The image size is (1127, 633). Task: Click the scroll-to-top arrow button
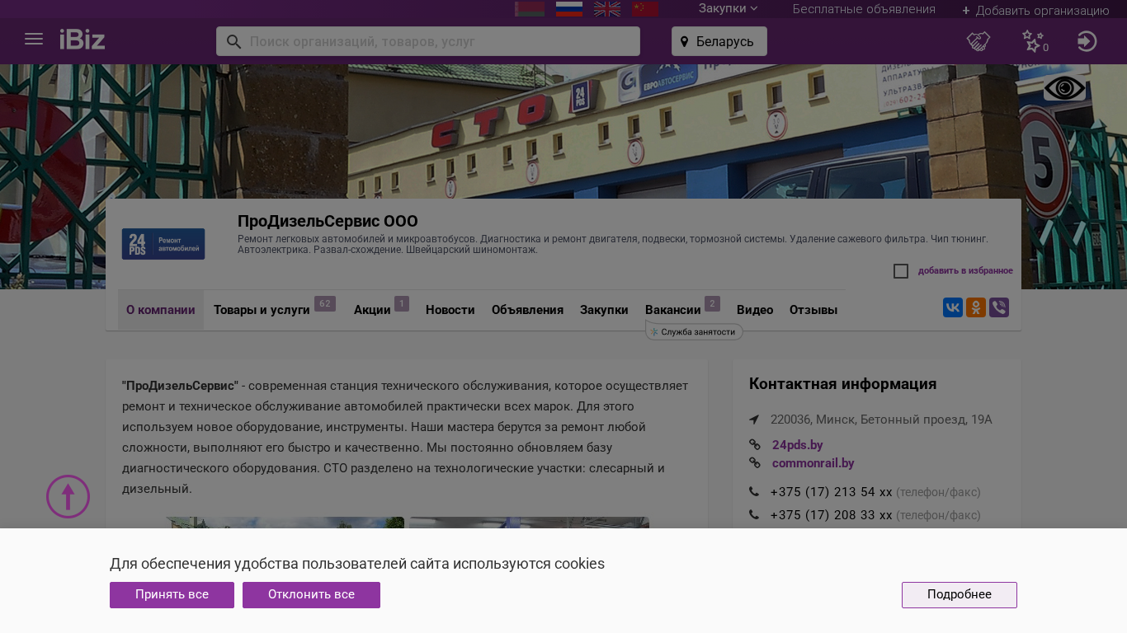[x=68, y=497]
